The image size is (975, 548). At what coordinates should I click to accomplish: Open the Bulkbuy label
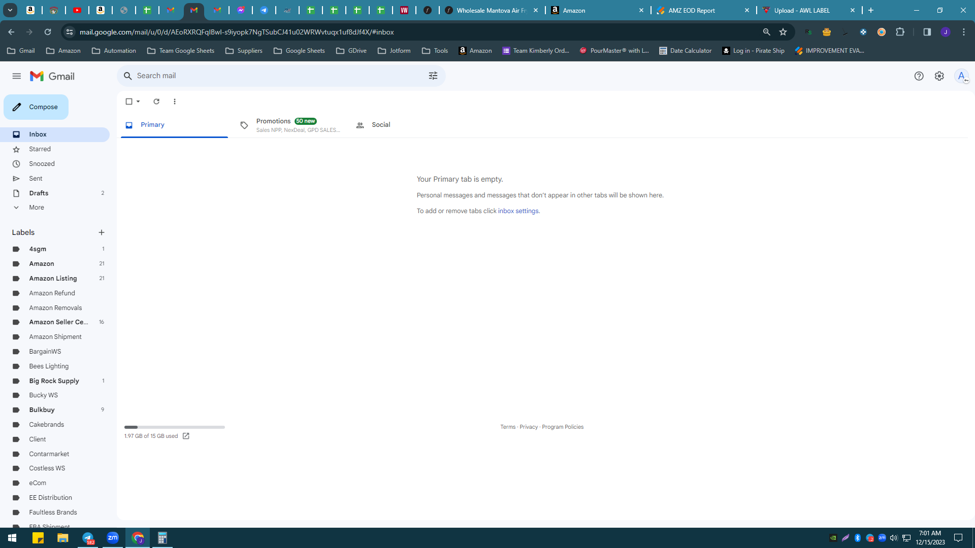(55, 410)
